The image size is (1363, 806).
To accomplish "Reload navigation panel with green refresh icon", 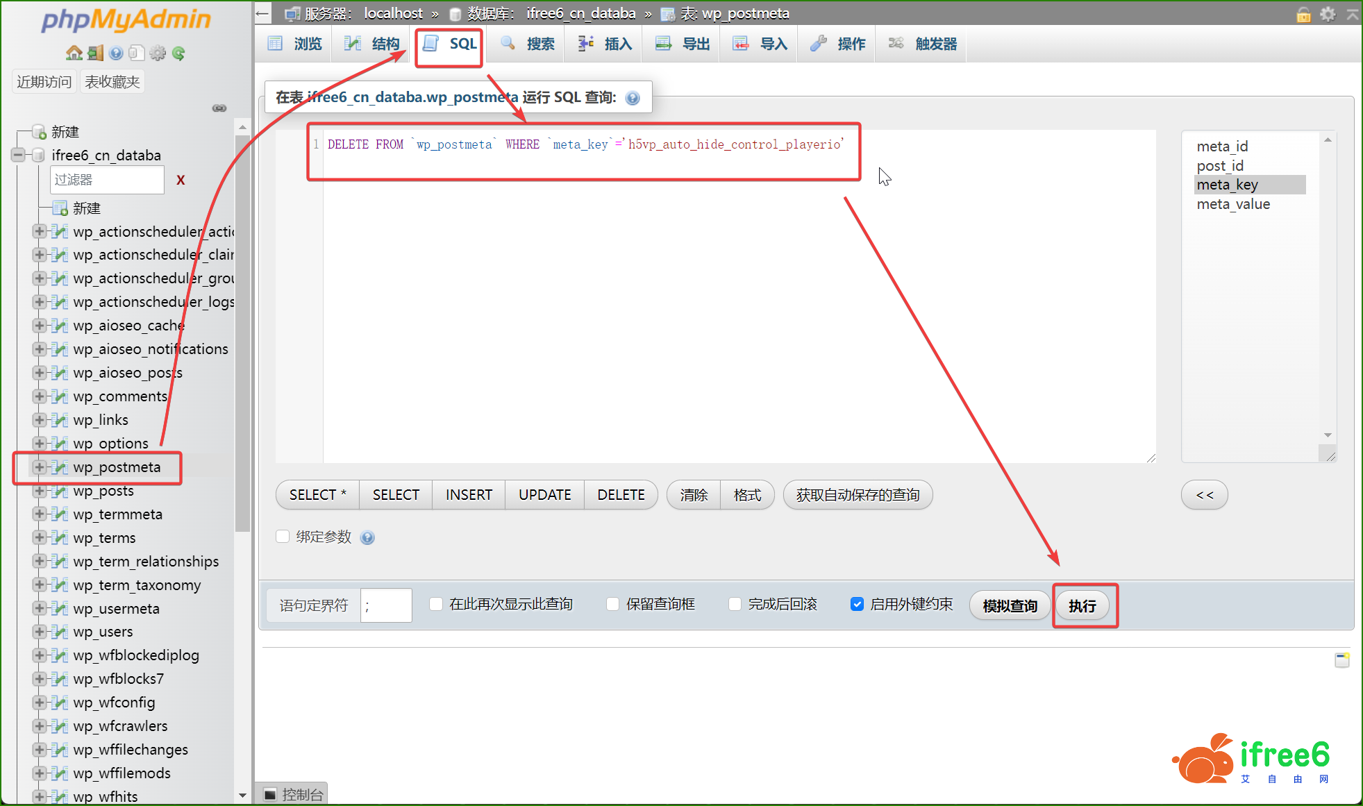I will [x=178, y=53].
